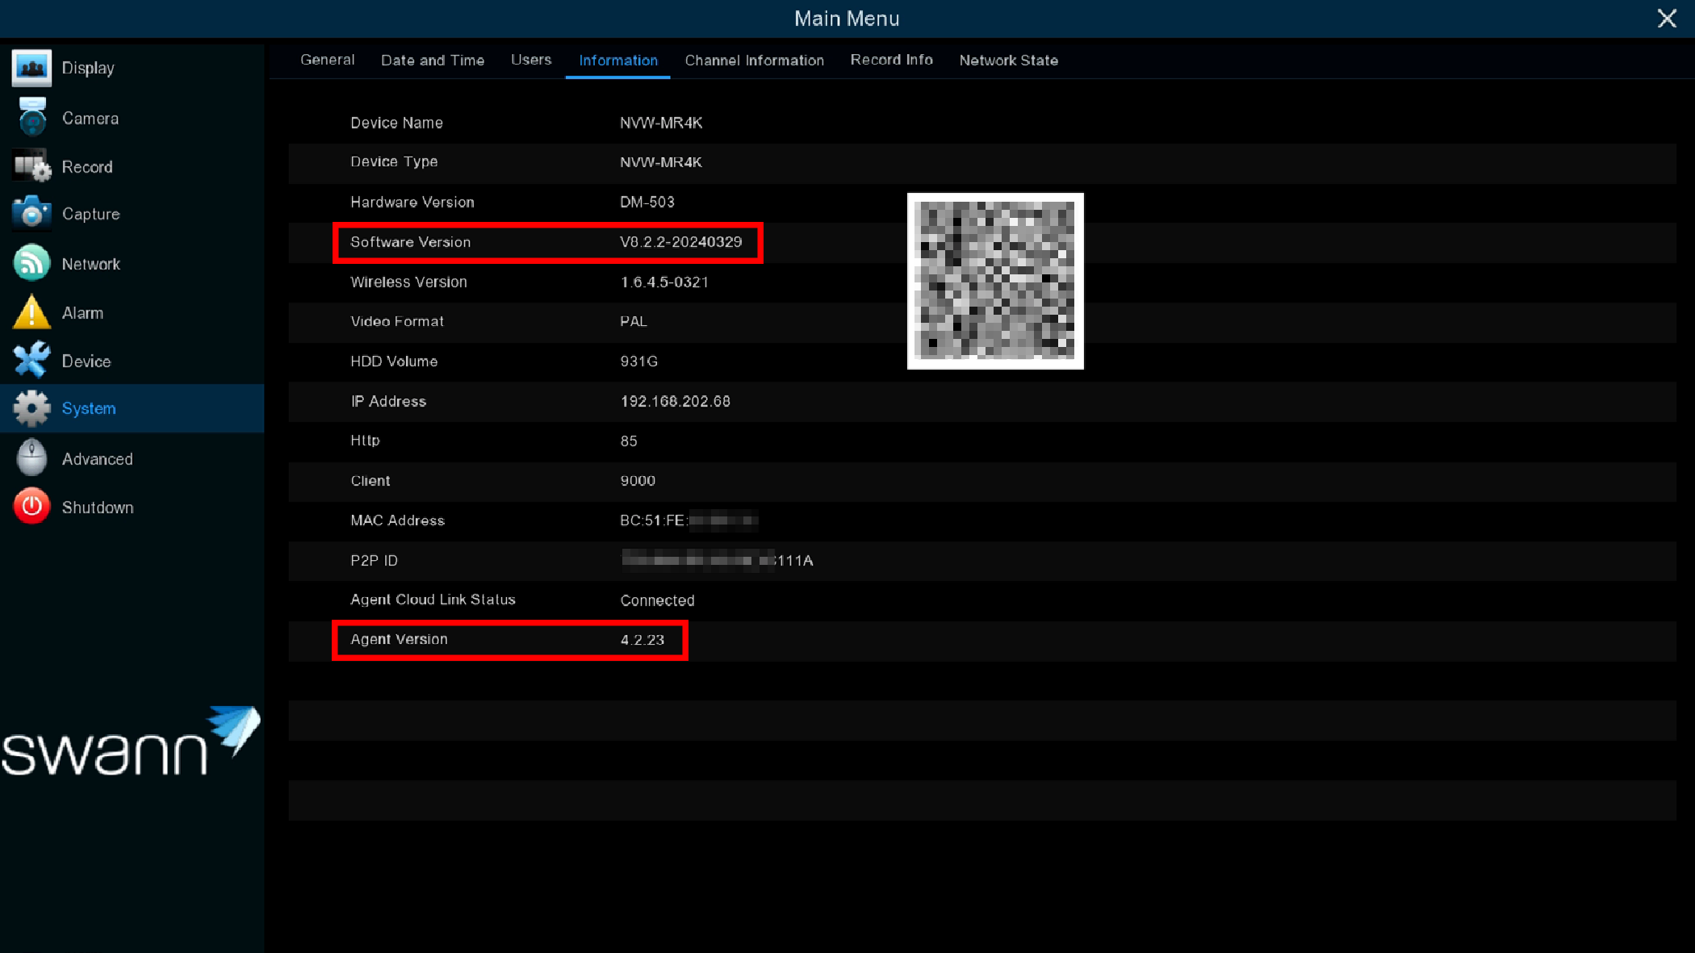Open the Date and Time tab
This screenshot has width=1695, height=953.
tap(432, 61)
